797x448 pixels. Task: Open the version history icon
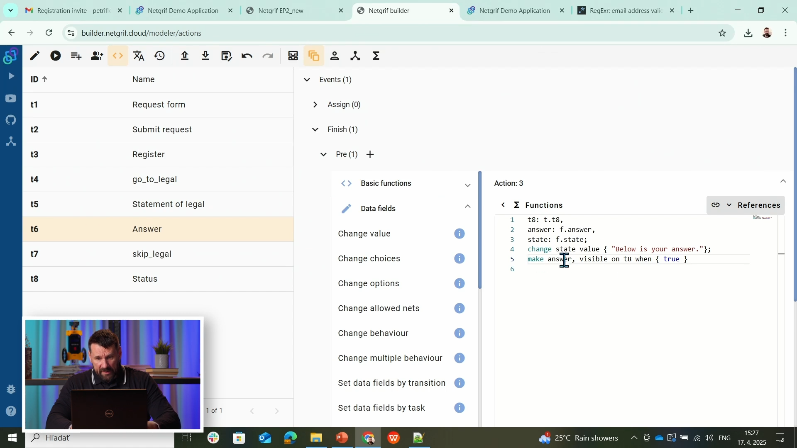pos(159,56)
